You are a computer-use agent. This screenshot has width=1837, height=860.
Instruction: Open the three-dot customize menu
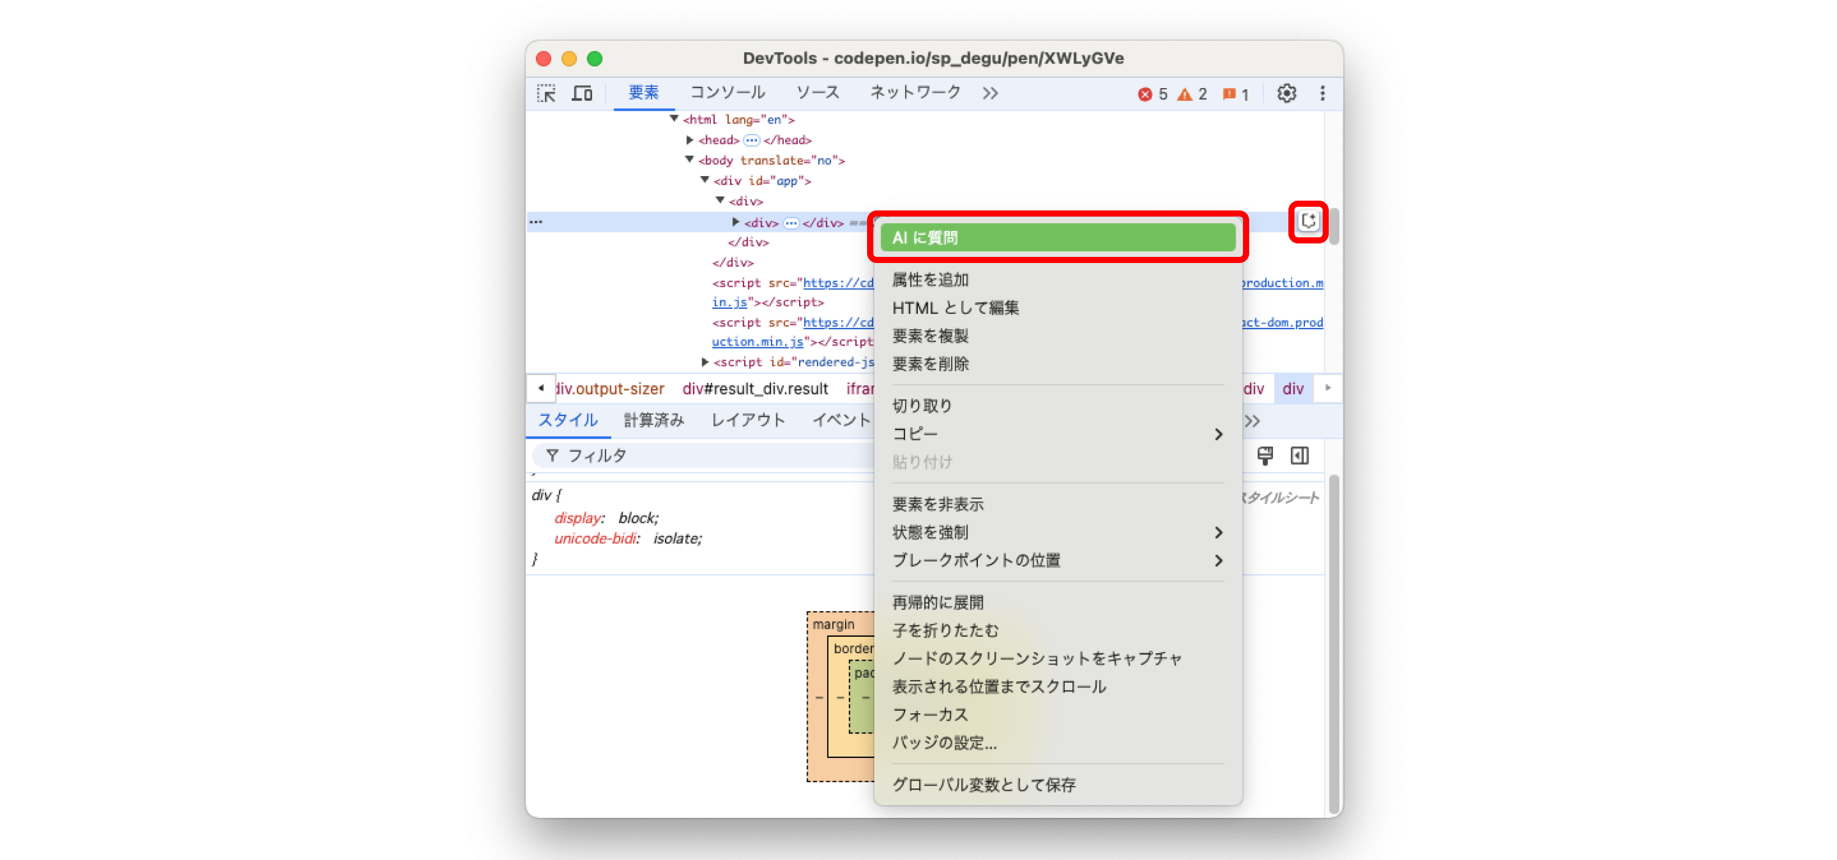(x=1322, y=94)
